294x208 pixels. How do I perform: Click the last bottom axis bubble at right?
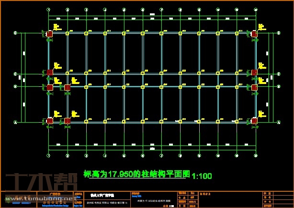coord(255,155)
